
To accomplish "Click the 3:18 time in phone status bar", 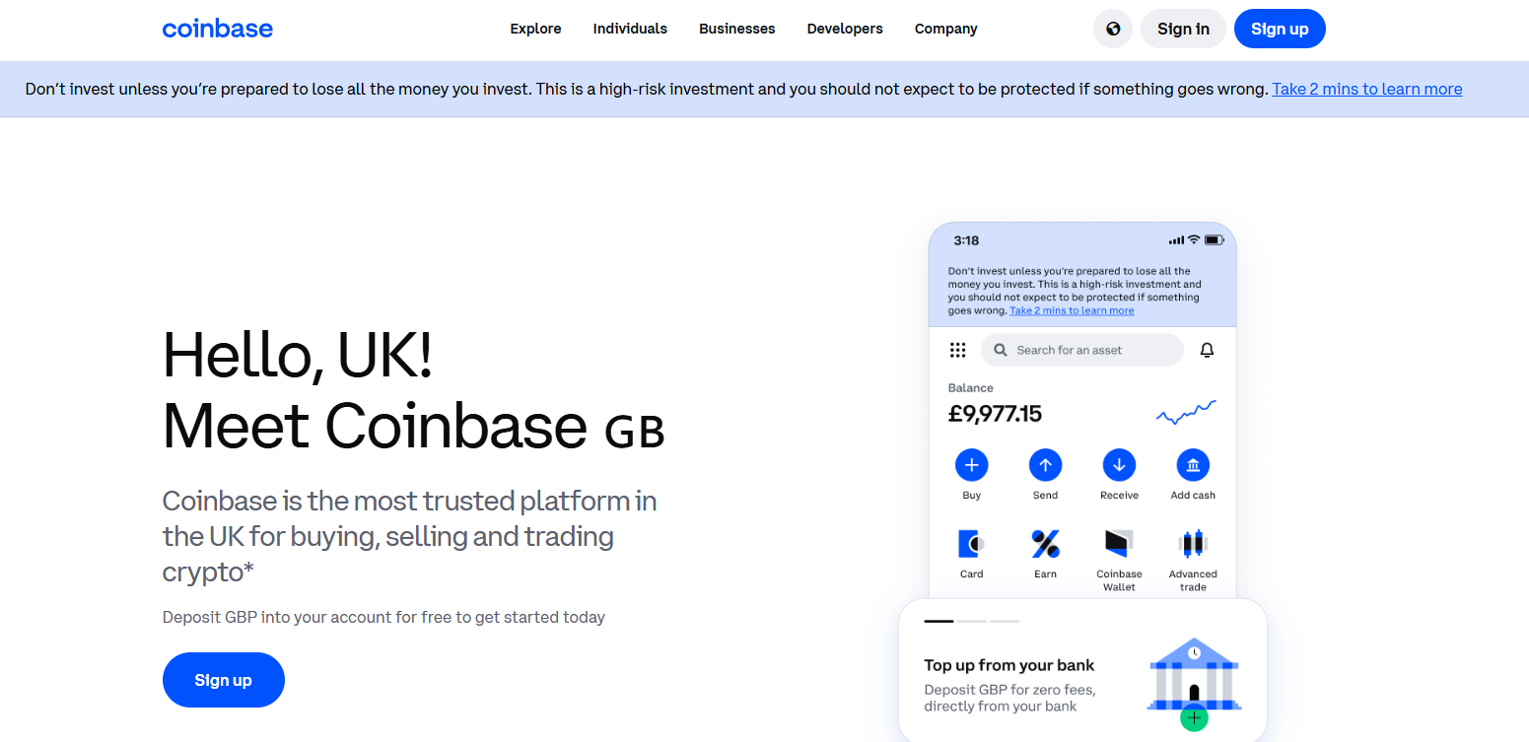I will pyautogui.click(x=966, y=240).
